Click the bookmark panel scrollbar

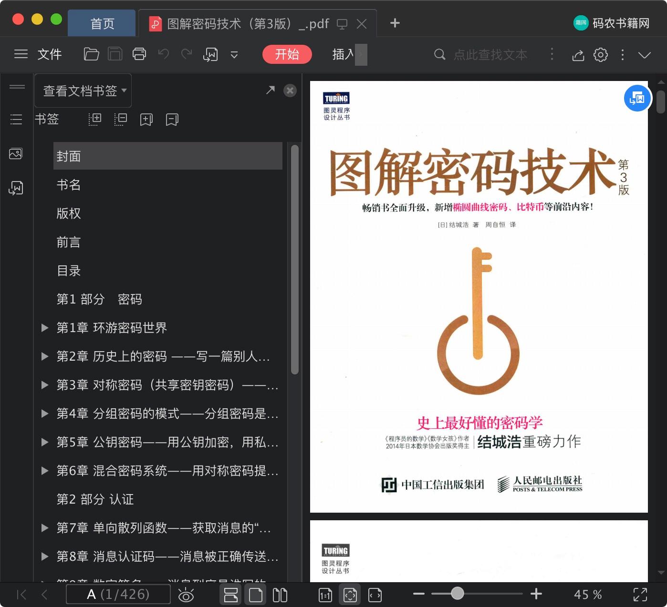[294, 259]
